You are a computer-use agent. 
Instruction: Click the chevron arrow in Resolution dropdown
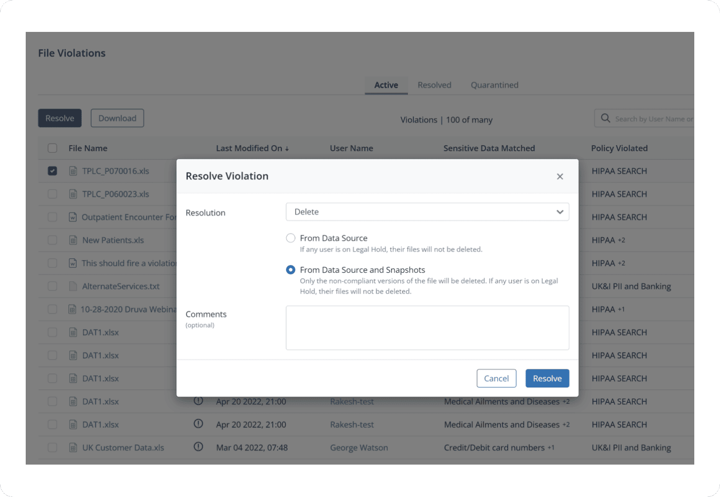[560, 212]
